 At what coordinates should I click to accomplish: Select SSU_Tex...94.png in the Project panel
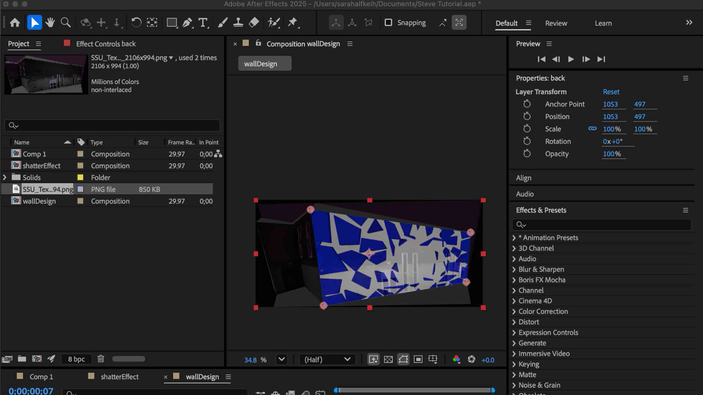click(47, 189)
